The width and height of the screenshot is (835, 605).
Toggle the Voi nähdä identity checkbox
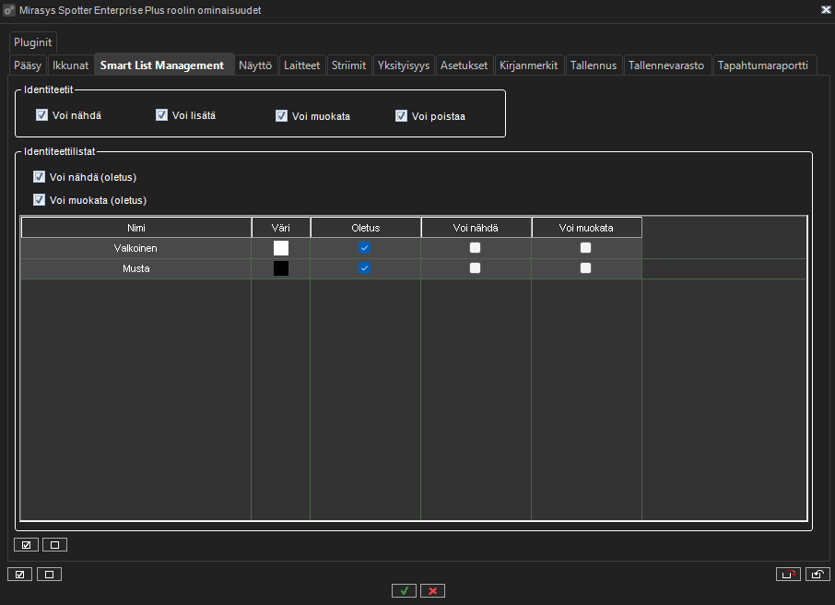pos(41,115)
